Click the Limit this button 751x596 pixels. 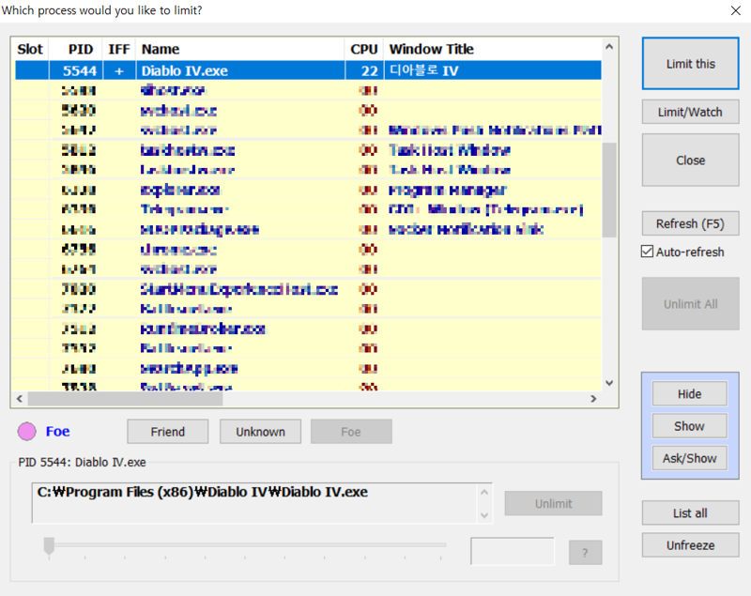pyautogui.click(x=690, y=64)
